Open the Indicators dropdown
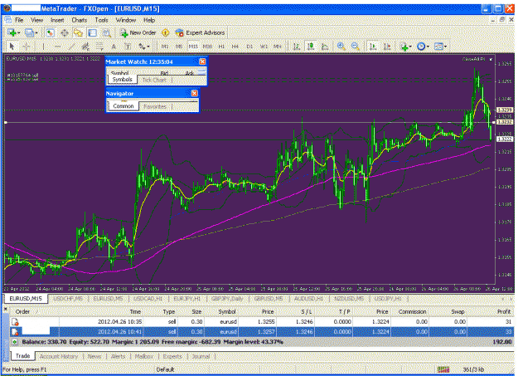Viewport: 518px width, 376px height. (405, 46)
